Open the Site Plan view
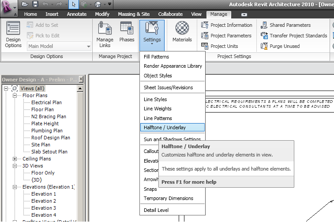The height and width of the screenshot is (222, 334). coord(41,145)
